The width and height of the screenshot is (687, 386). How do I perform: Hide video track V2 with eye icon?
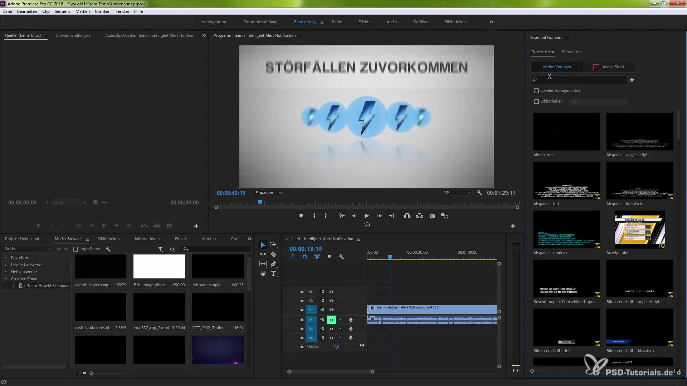pos(331,301)
